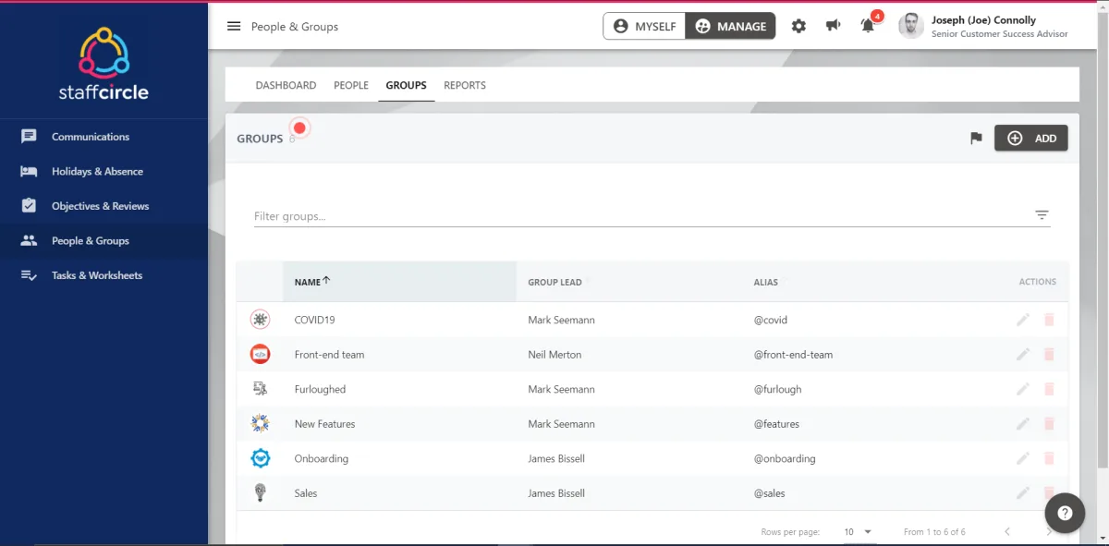
Task: Open People & Groups in the sidebar
Action: (104, 241)
